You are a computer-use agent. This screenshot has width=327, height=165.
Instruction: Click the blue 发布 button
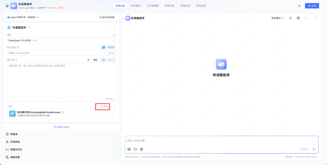(312, 6)
